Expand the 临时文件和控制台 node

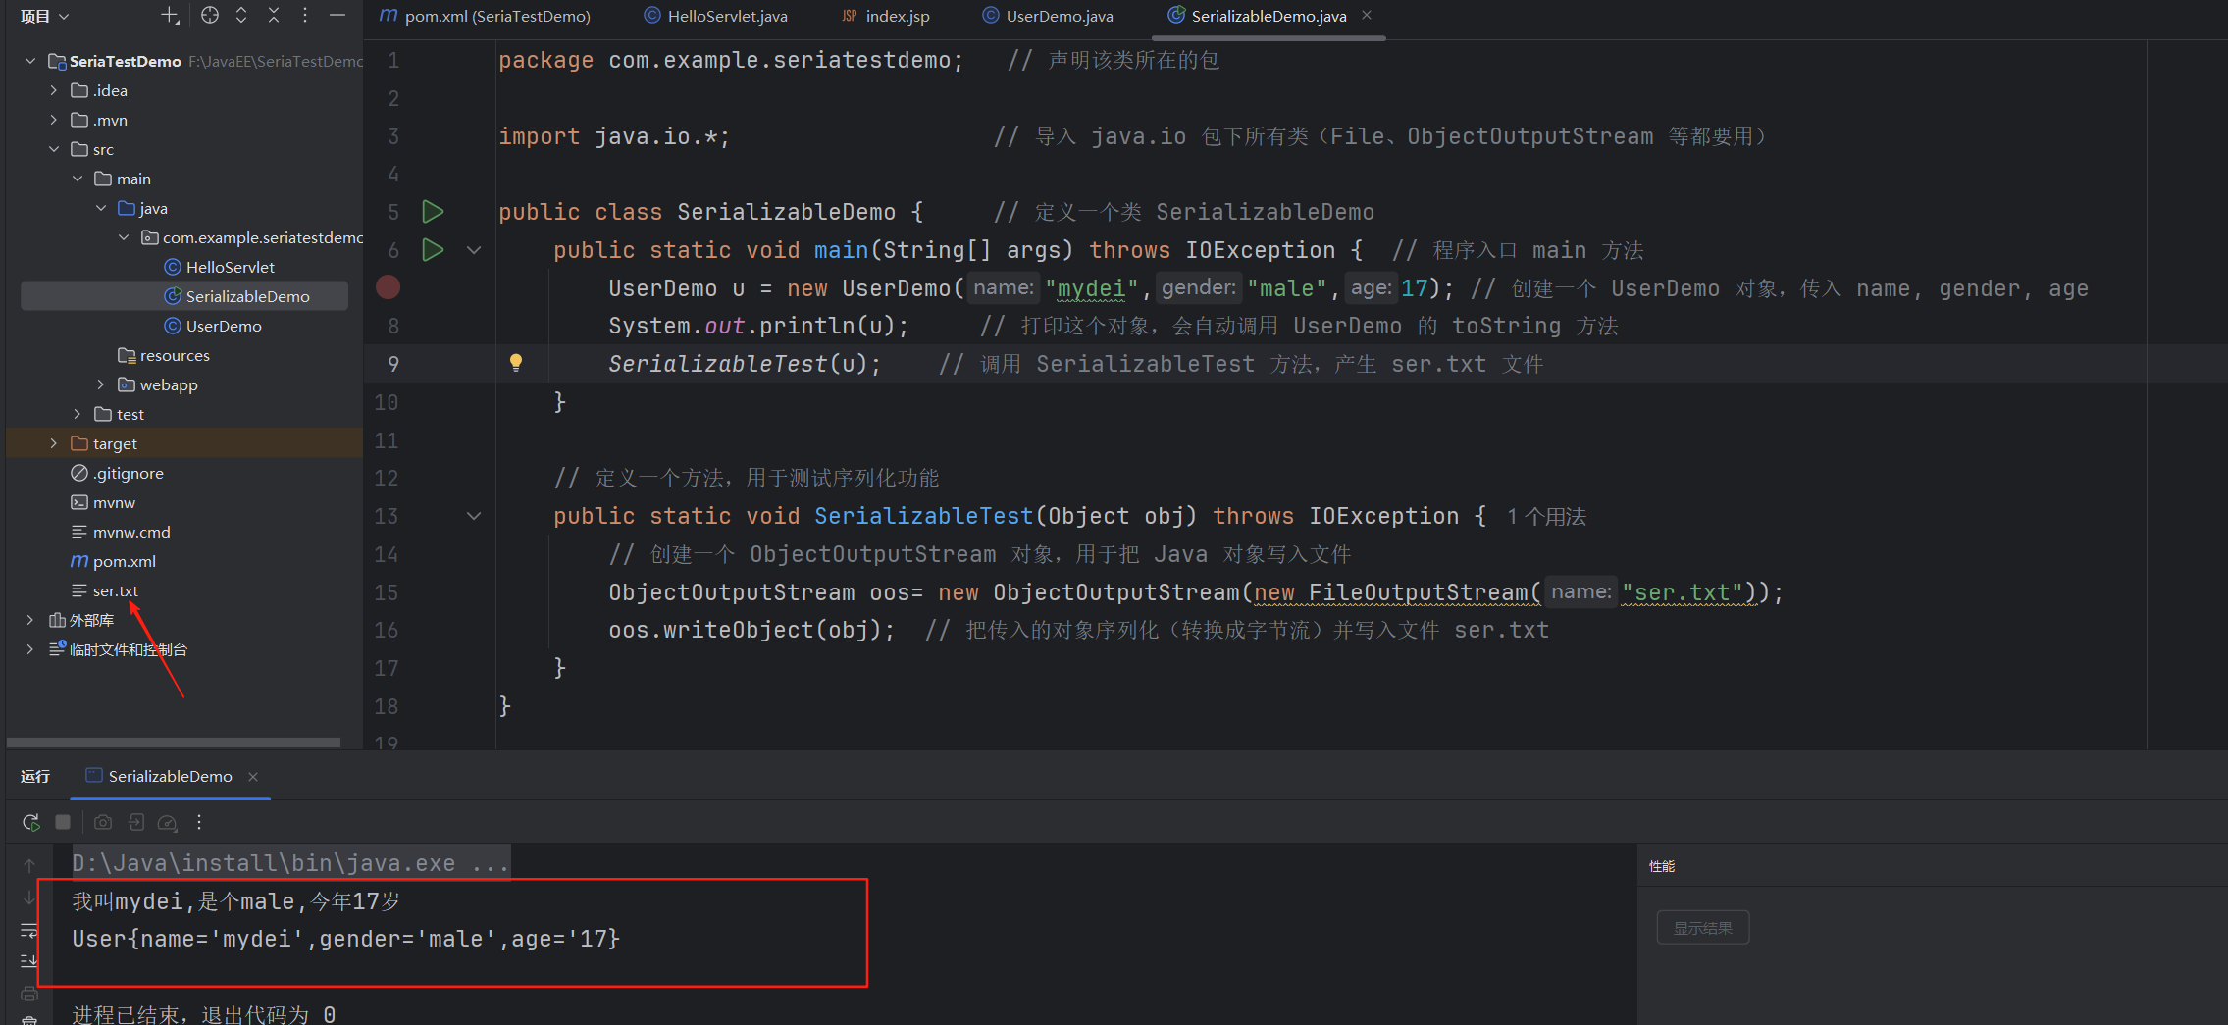click(30, 649)
